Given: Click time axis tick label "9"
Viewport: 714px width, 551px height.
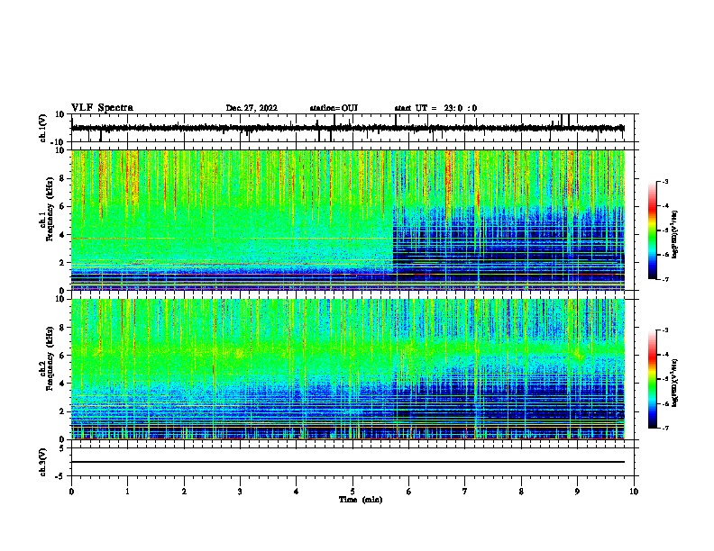Looking at the screenshot, I should click(x=577, y=492).
